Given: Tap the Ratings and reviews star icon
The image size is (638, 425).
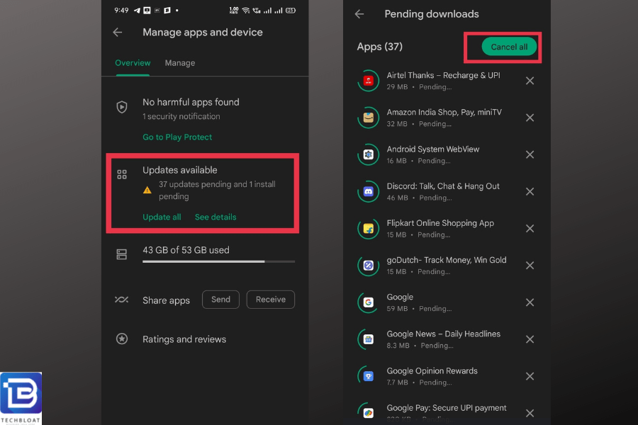Looking at the screenshot, I should click(122, 339).
